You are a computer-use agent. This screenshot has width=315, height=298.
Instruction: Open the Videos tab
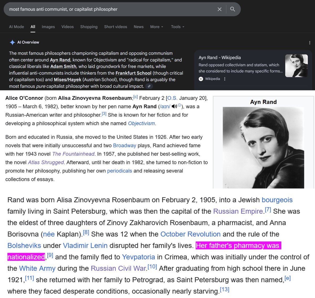pos(67,27)
